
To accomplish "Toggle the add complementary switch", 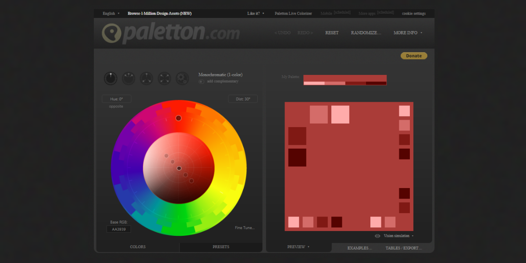I will pyautogui.click(x=201, y=82).
